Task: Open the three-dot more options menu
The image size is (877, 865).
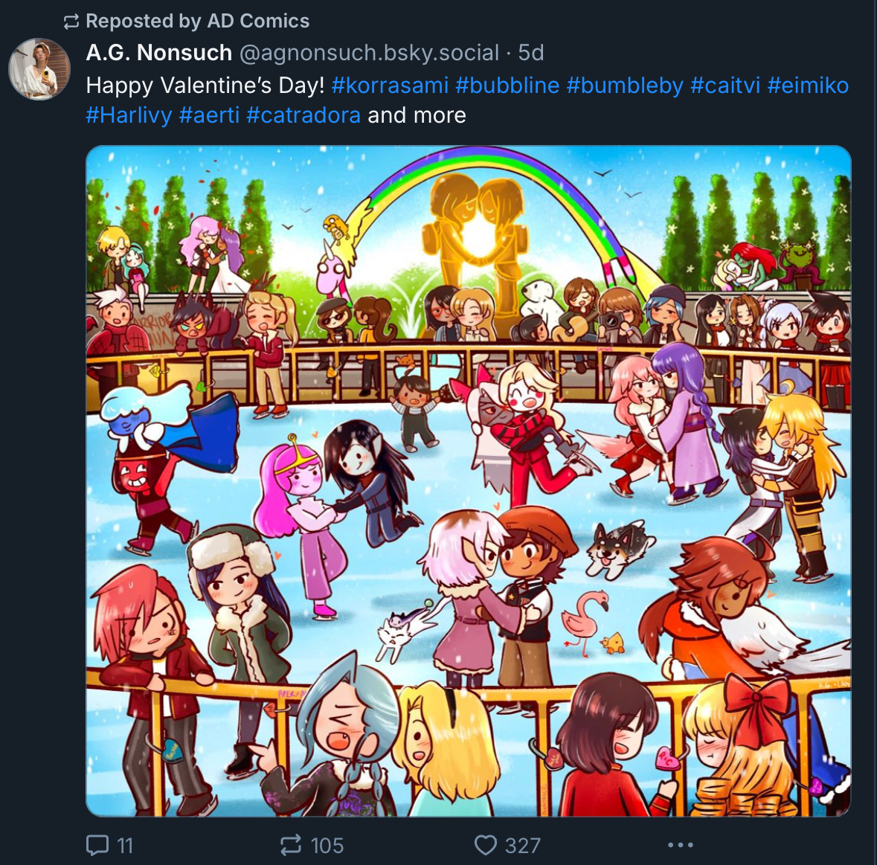Action: (680, 845)
